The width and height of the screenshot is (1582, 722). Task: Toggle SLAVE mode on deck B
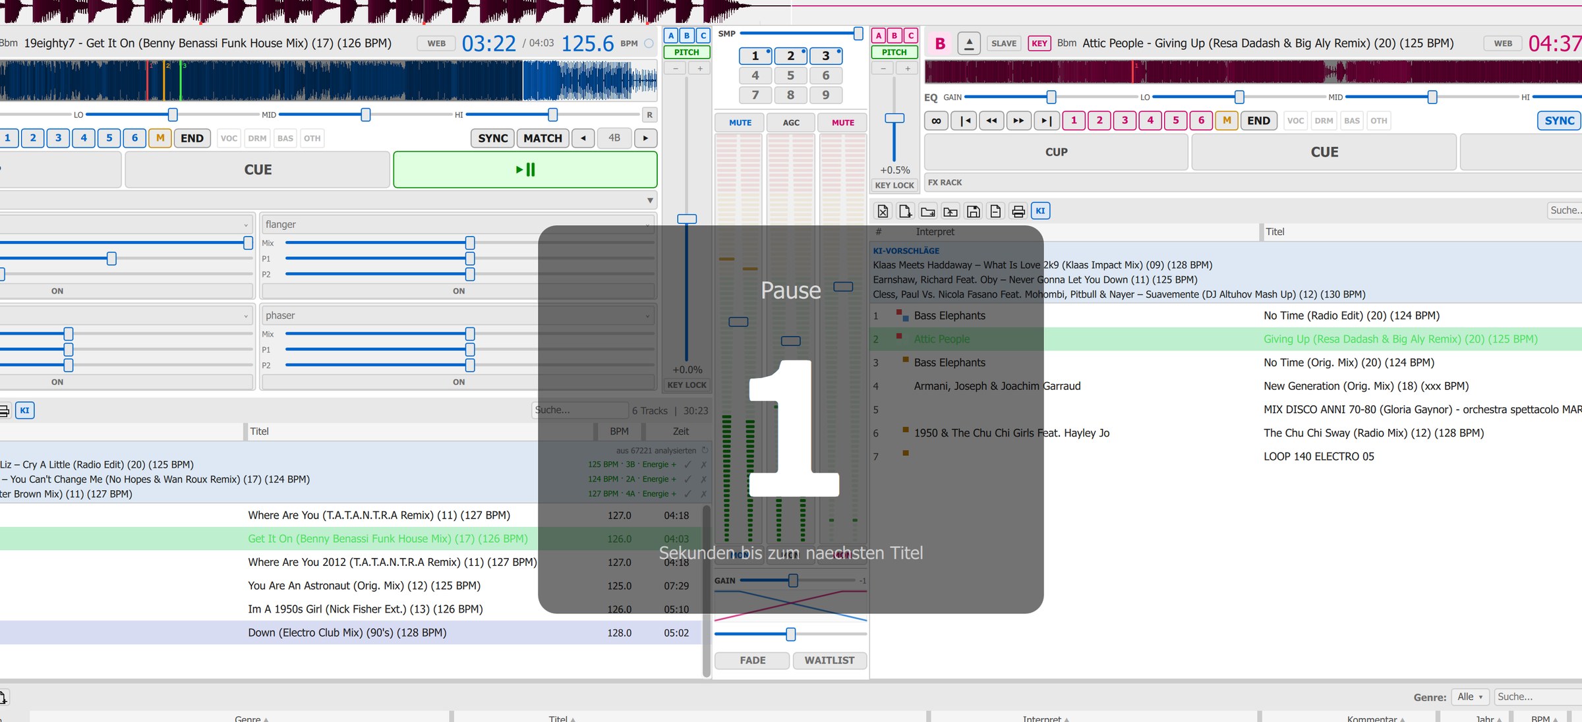(1004, 43)
